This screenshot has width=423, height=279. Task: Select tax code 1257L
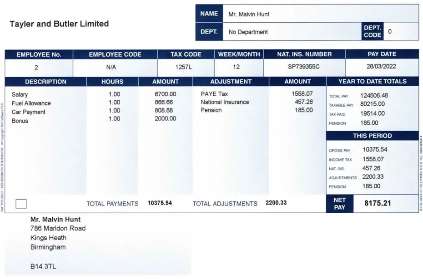point(183,67)
